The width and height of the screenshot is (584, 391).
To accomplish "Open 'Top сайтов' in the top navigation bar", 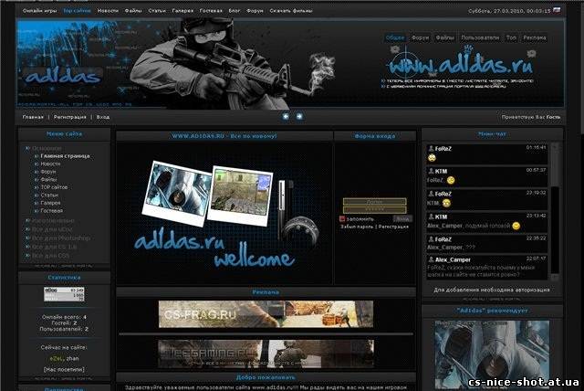I will tap(77, 11).
